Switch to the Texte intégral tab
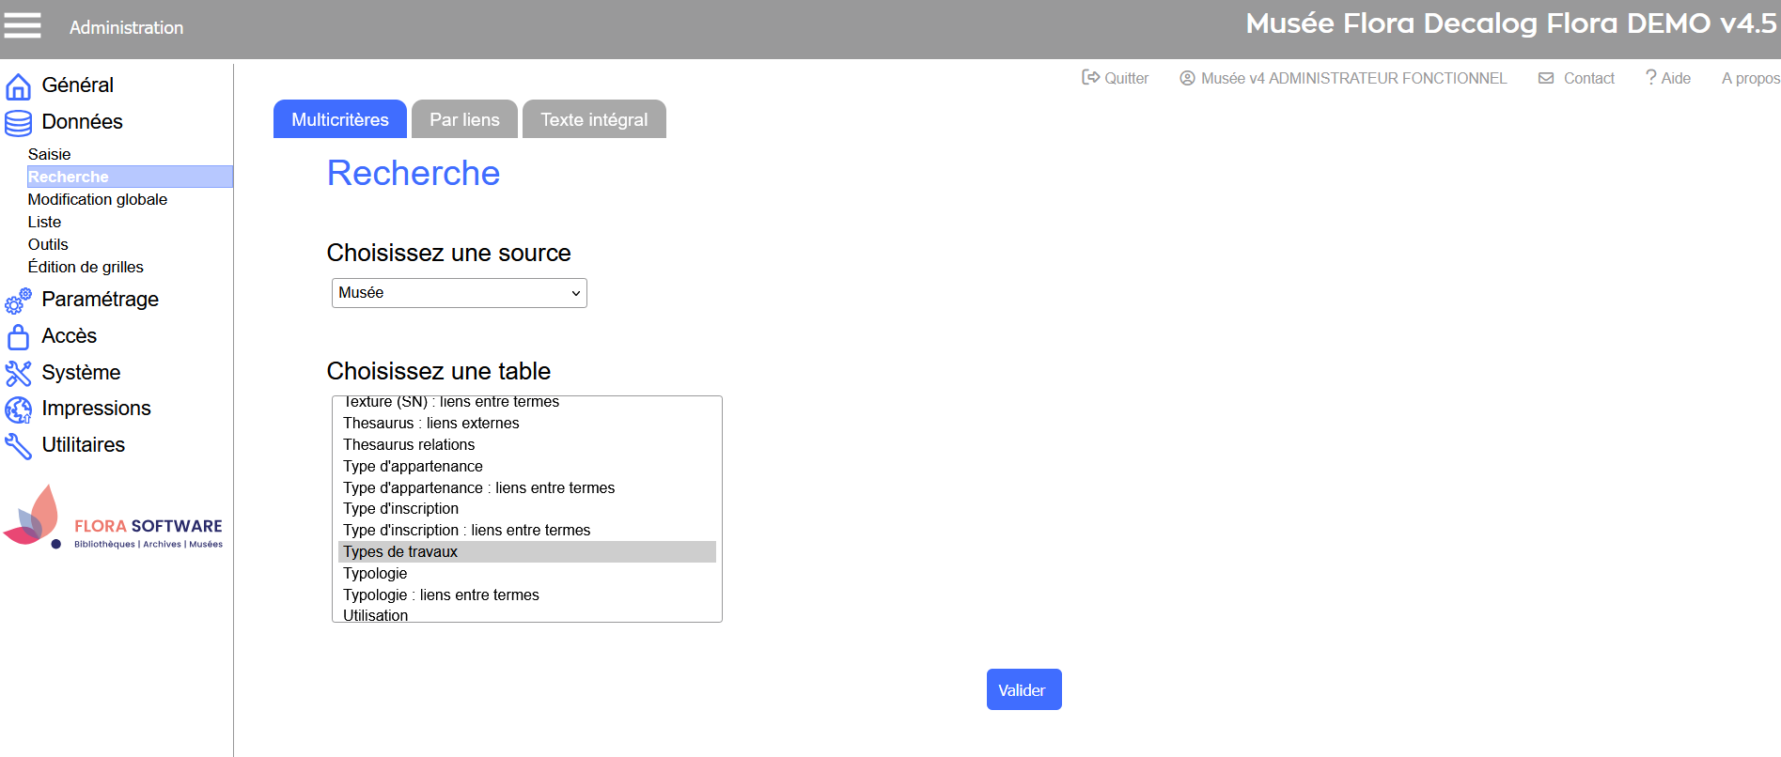The width and height of the screenshot is (1781, 757). click(594, 119)
